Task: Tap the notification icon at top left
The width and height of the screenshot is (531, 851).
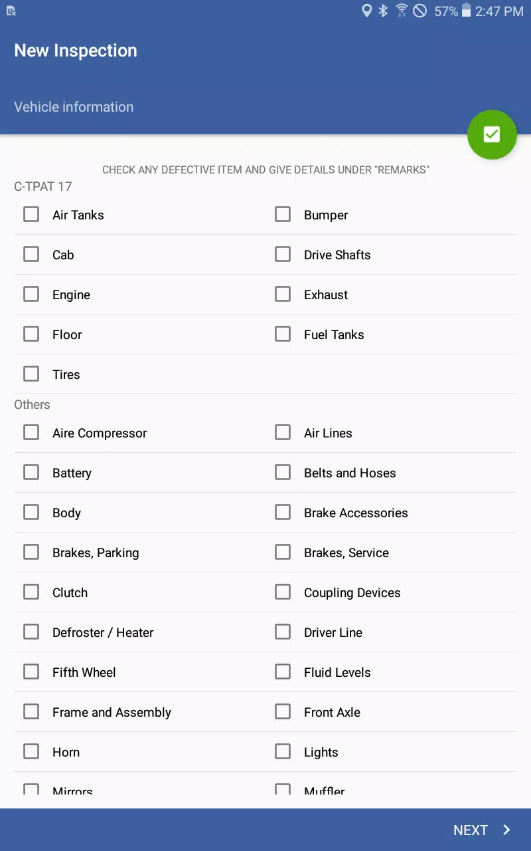Action: click(11, 11)
